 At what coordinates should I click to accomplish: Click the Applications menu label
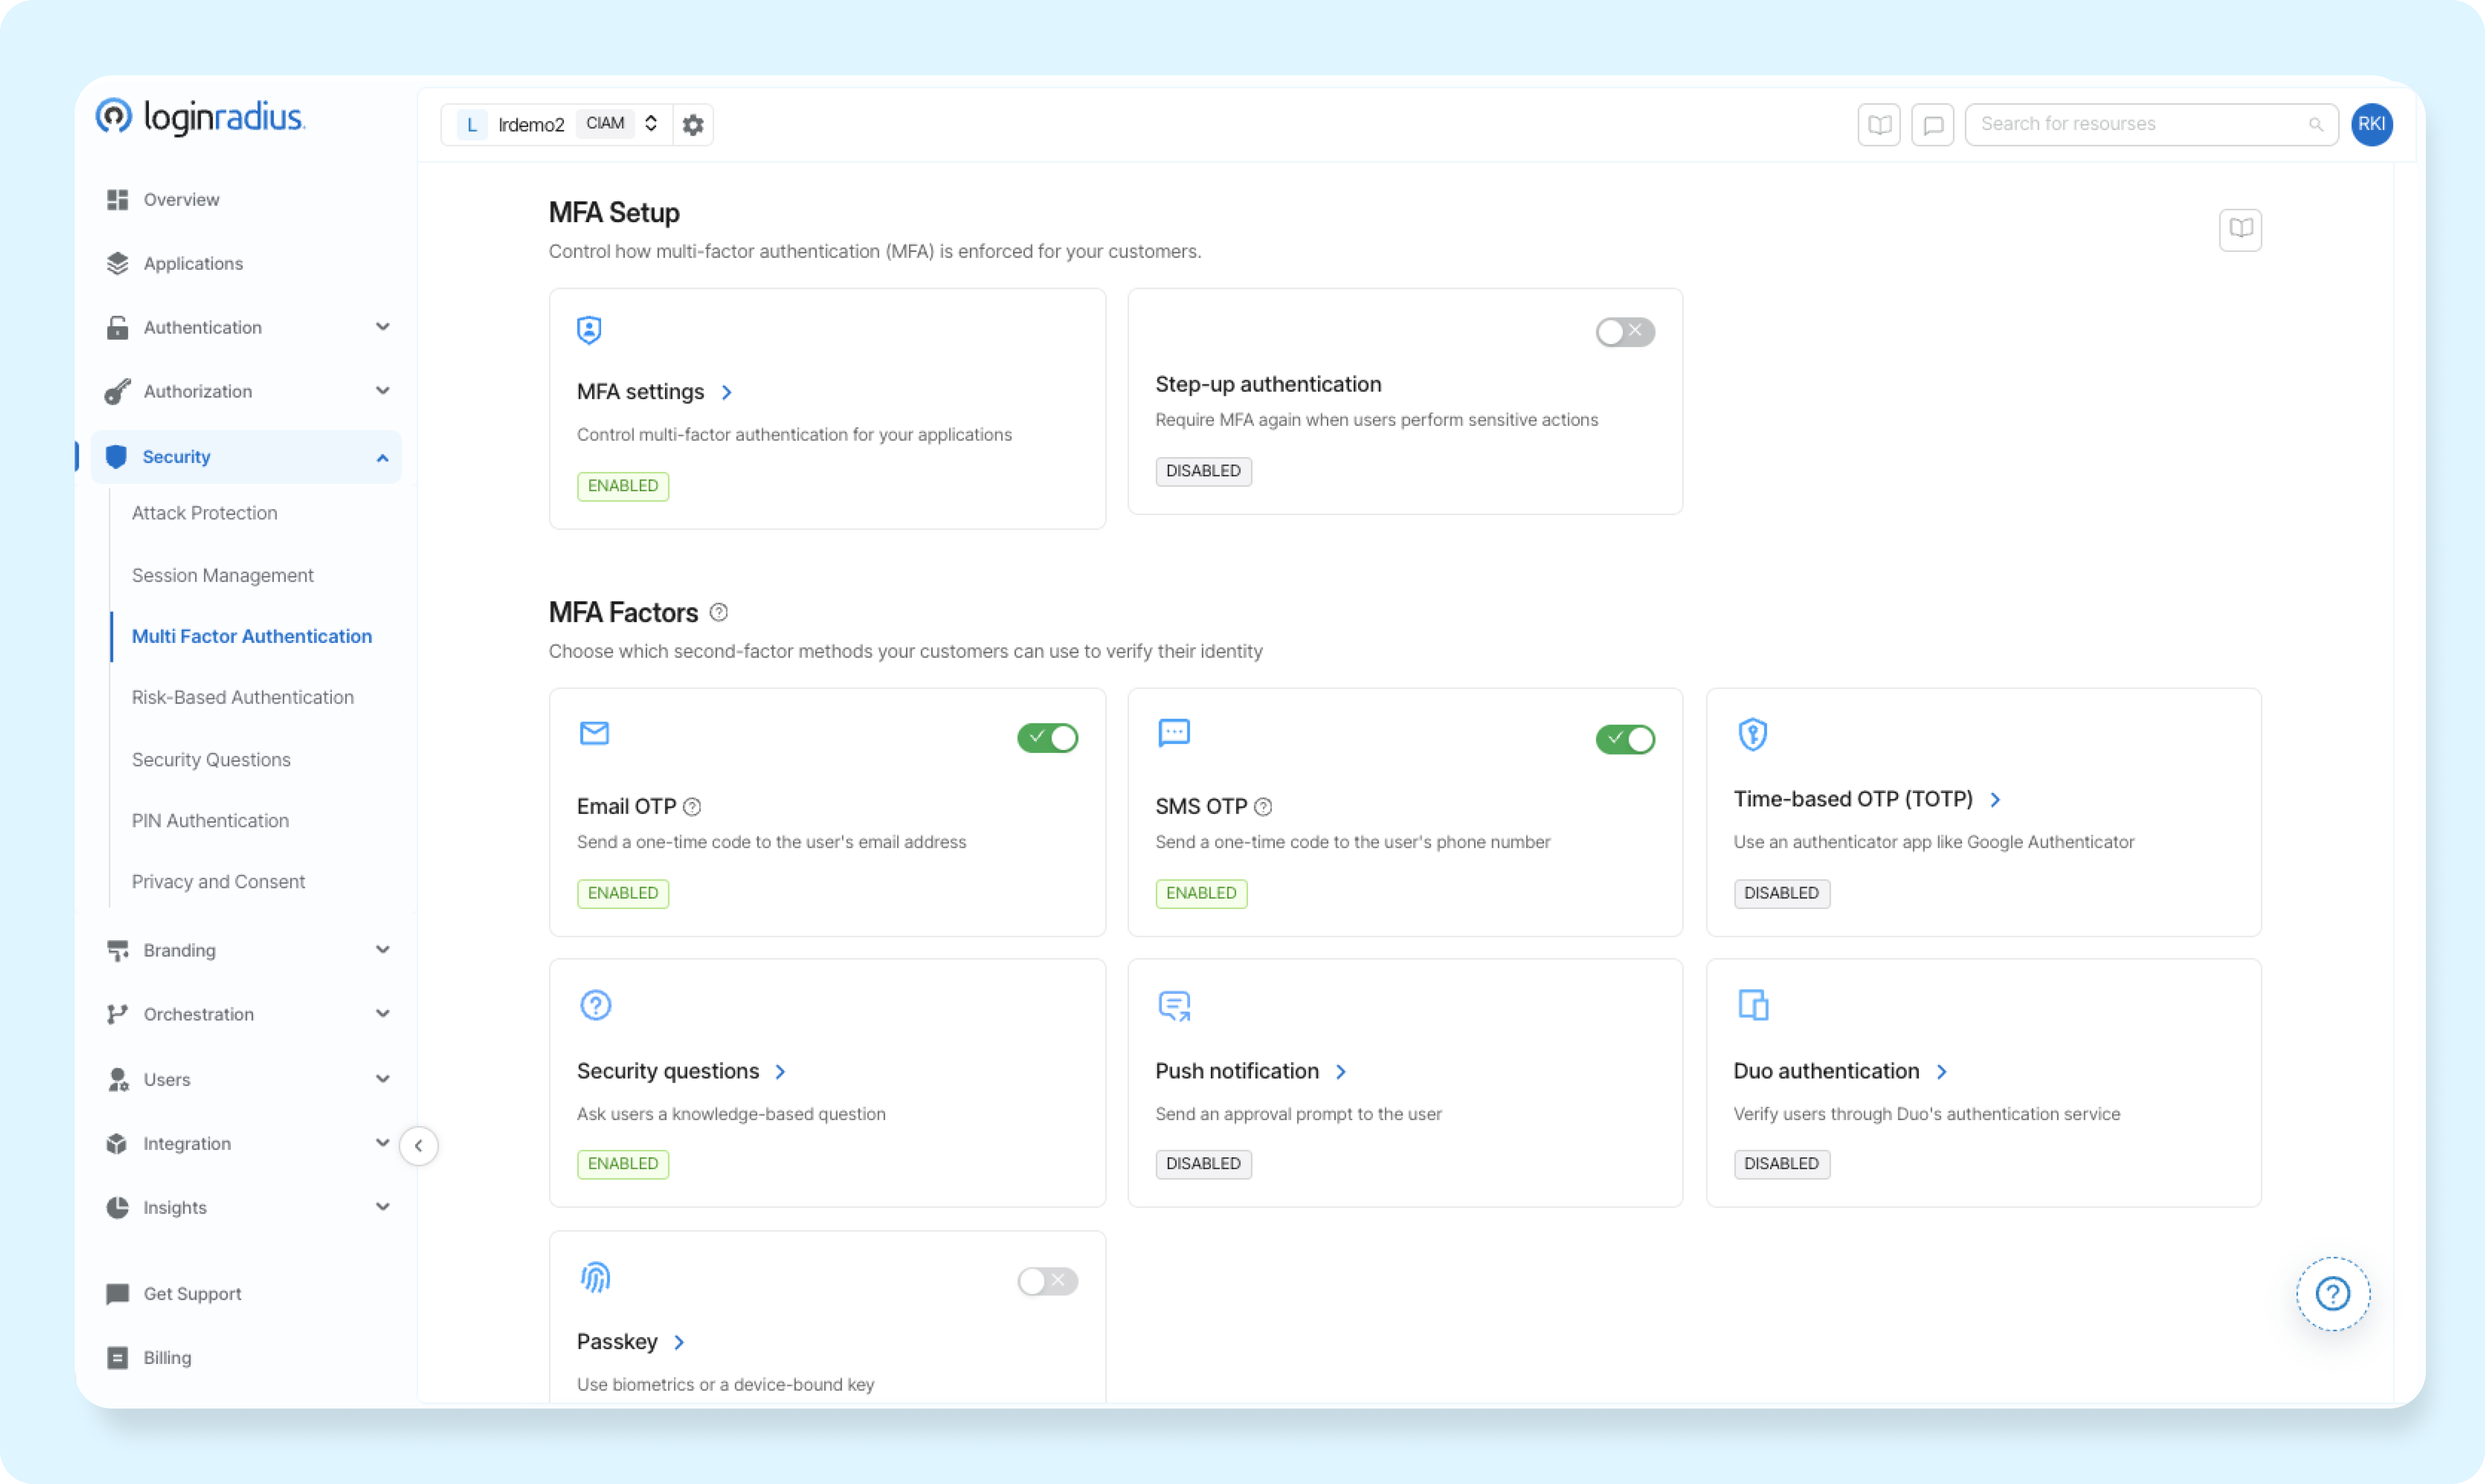(x=193, y=263)
